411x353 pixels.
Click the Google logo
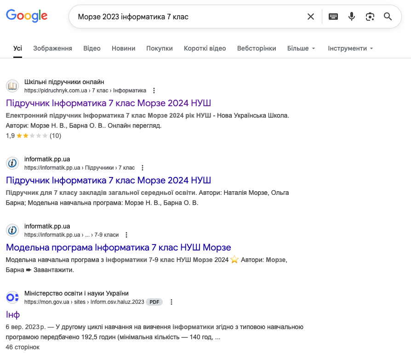(27, 16)
